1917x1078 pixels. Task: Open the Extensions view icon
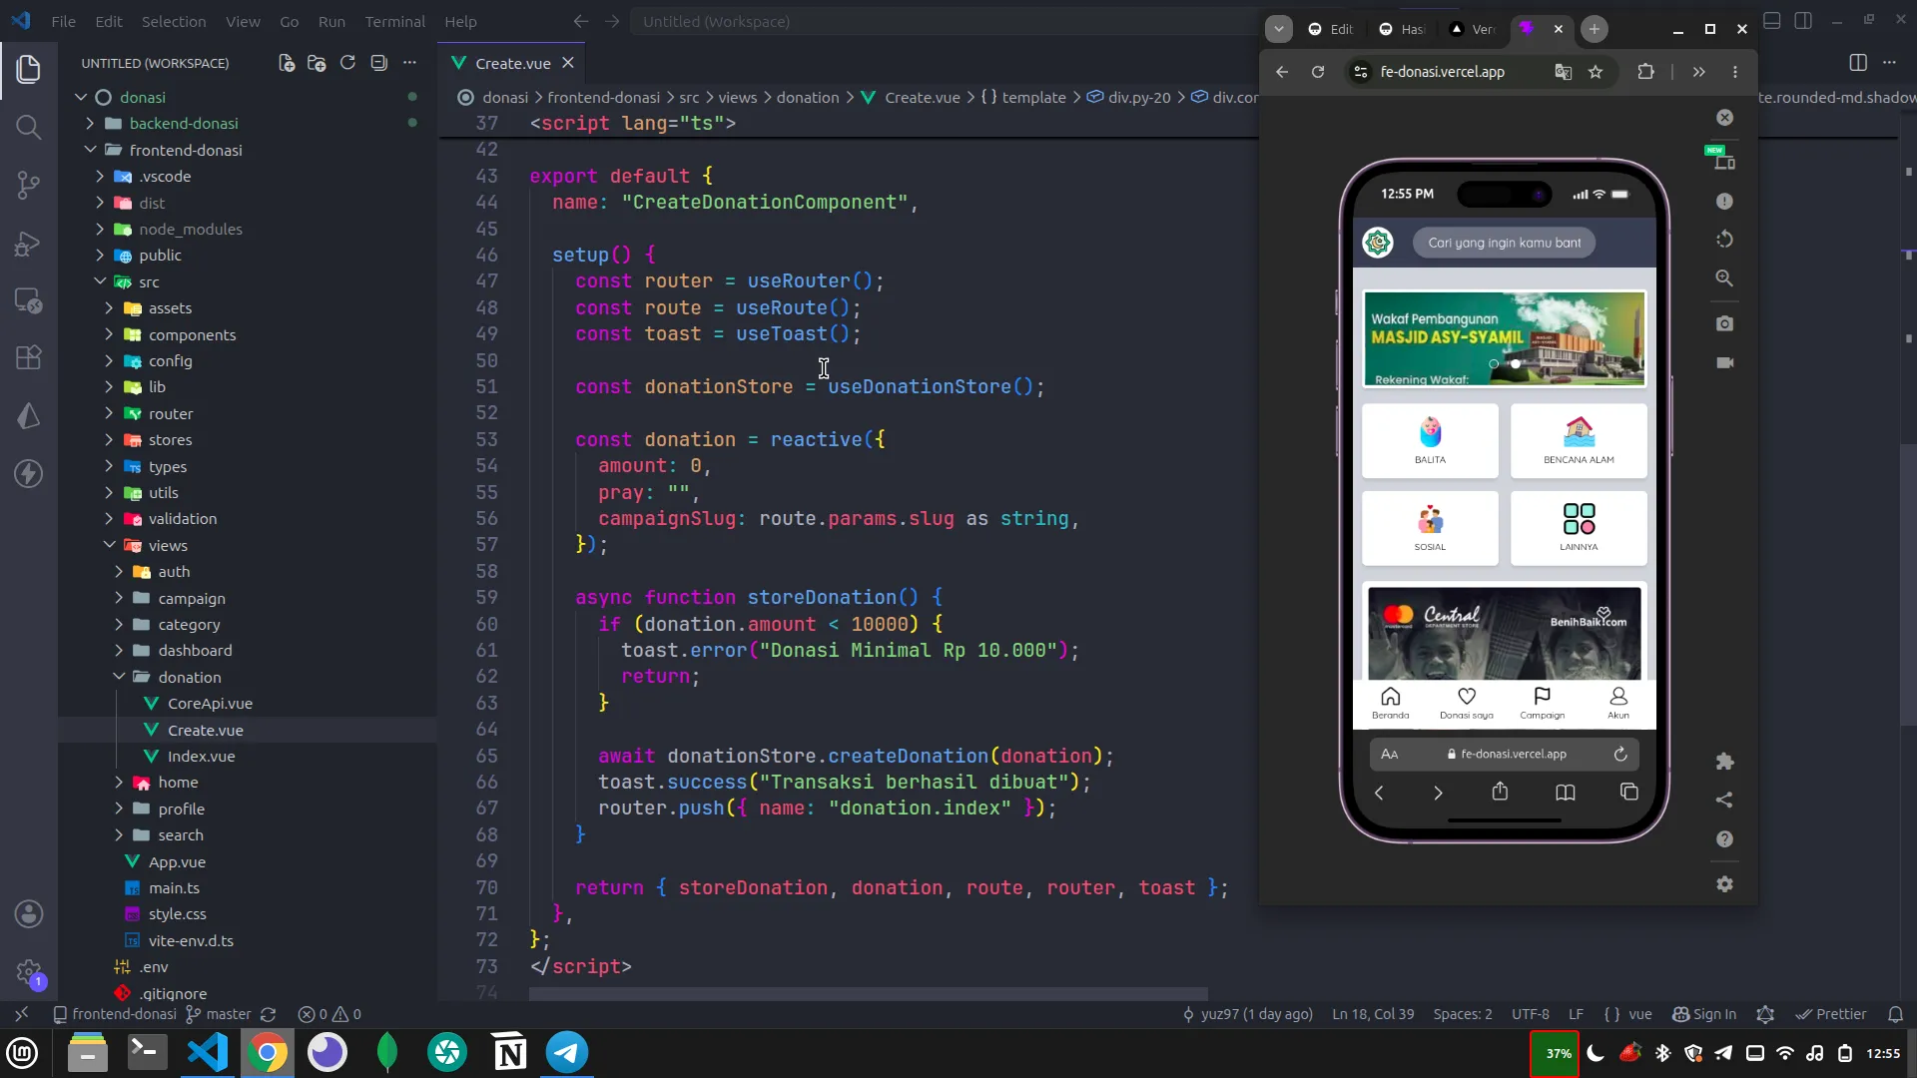tap(28, 357)
